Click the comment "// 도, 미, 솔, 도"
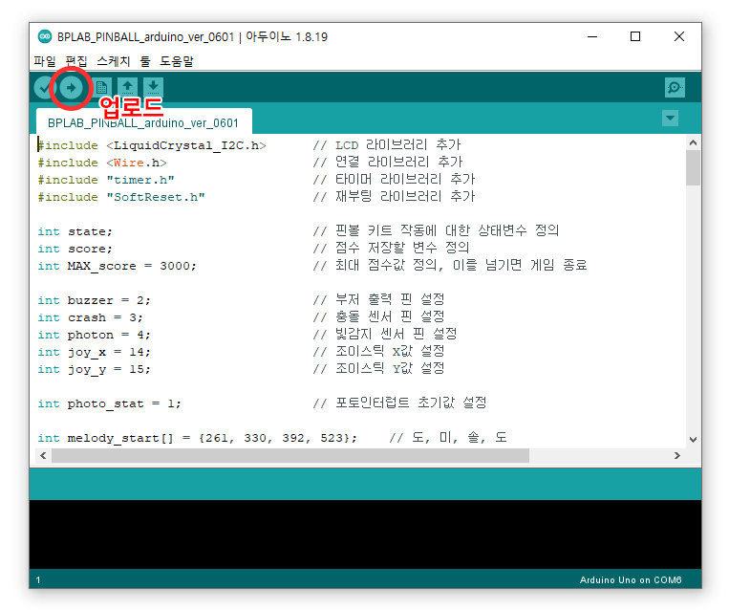This screenshot has width=729, height=610. pos(448,438)
